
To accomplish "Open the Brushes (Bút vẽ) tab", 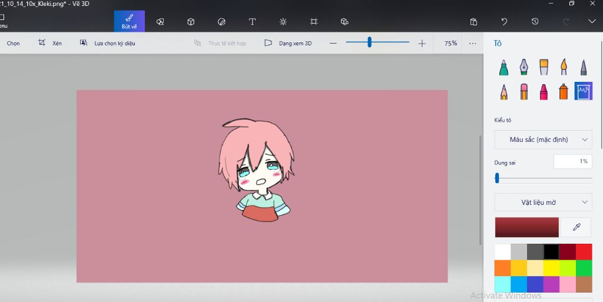I will click(129, 21).
